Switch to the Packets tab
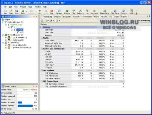The image size is (152, 115). pyautogui.click(x=104, y=17)
